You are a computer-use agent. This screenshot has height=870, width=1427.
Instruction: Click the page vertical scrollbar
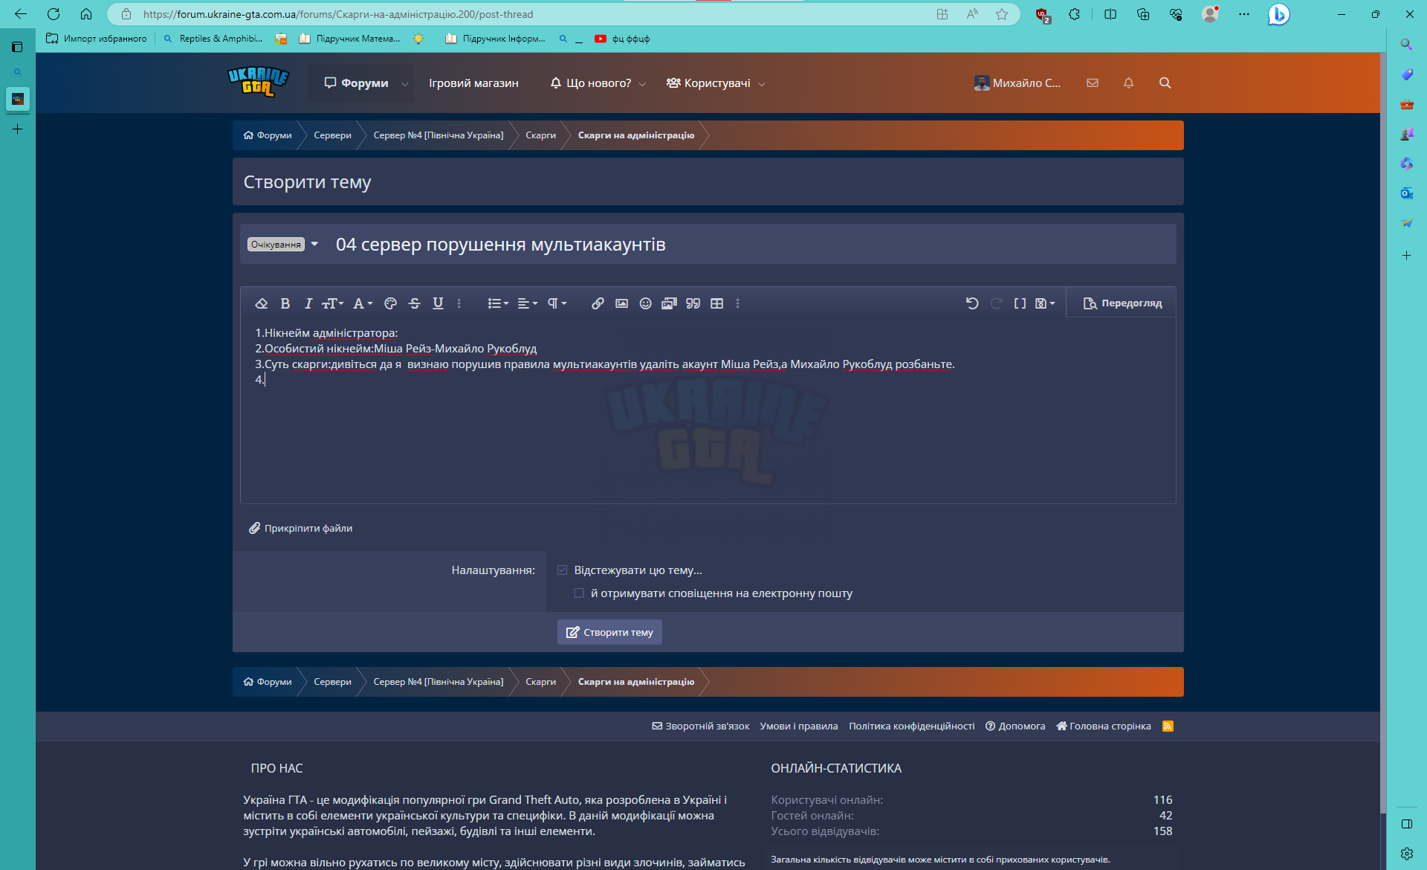pyautogui.click(x=1382, y=431)
